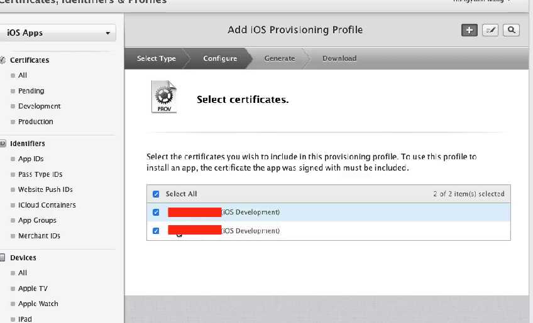Screen dimensions: 533x323
Task: Click the plus icon to add profile
Action: tap(469, 30)
